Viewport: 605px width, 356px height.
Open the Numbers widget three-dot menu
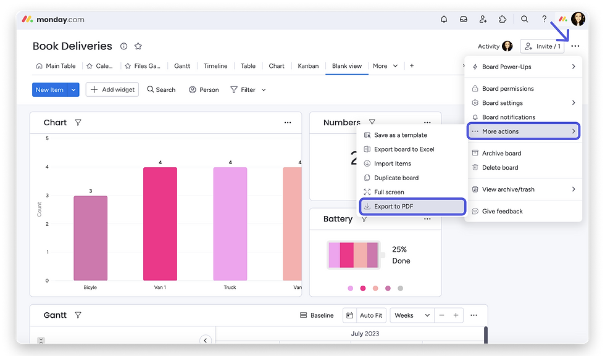pyautogui.click(x=427, y=123)
